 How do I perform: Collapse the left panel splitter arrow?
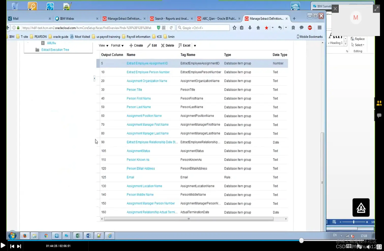point(95,78)
